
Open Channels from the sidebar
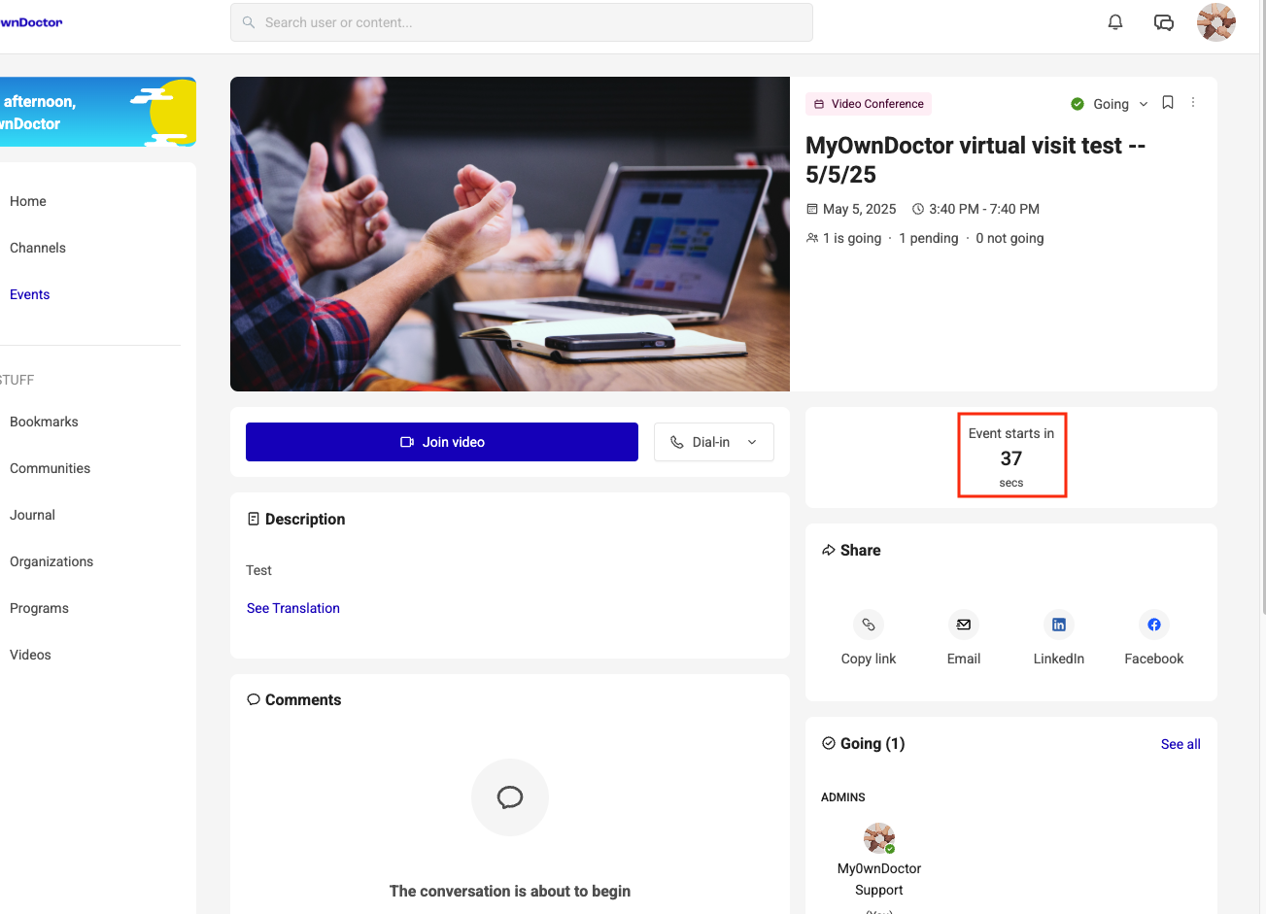click(x=38, y=248)
